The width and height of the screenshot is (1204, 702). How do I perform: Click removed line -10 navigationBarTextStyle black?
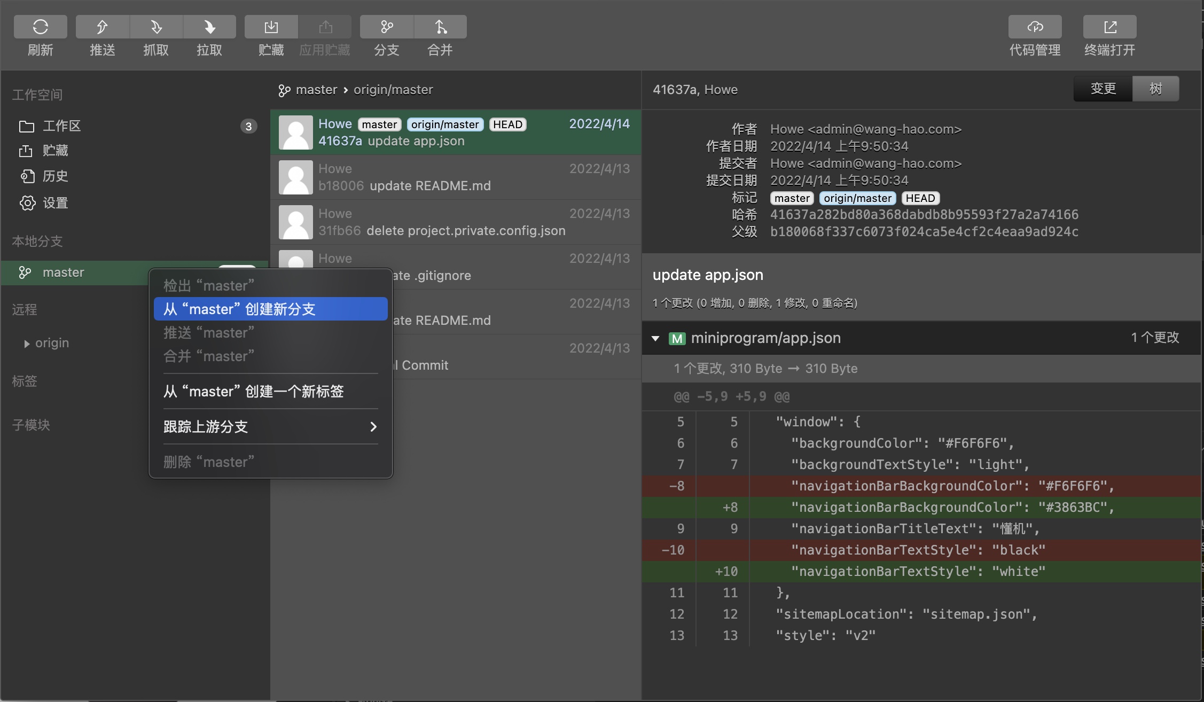(x=921, y=550)
